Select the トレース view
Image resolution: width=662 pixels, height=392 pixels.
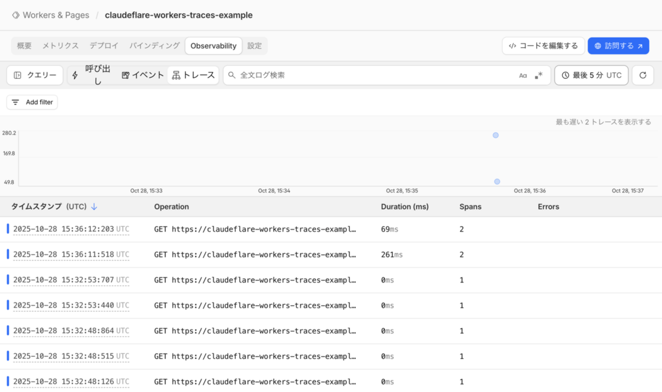click(x=193, y=75)
